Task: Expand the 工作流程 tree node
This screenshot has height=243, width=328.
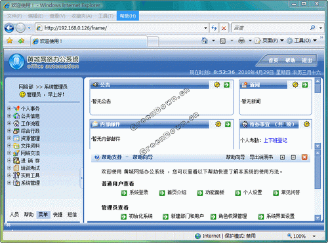Action: tap(9, 123)
